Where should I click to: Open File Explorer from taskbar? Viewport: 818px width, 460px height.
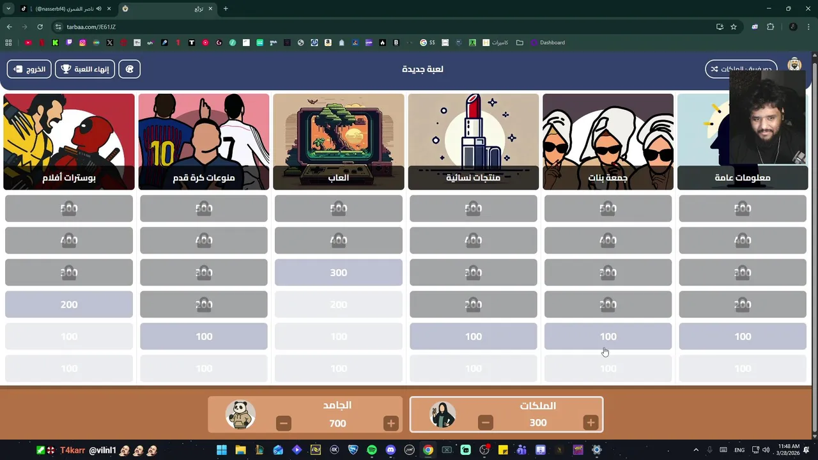240,450
